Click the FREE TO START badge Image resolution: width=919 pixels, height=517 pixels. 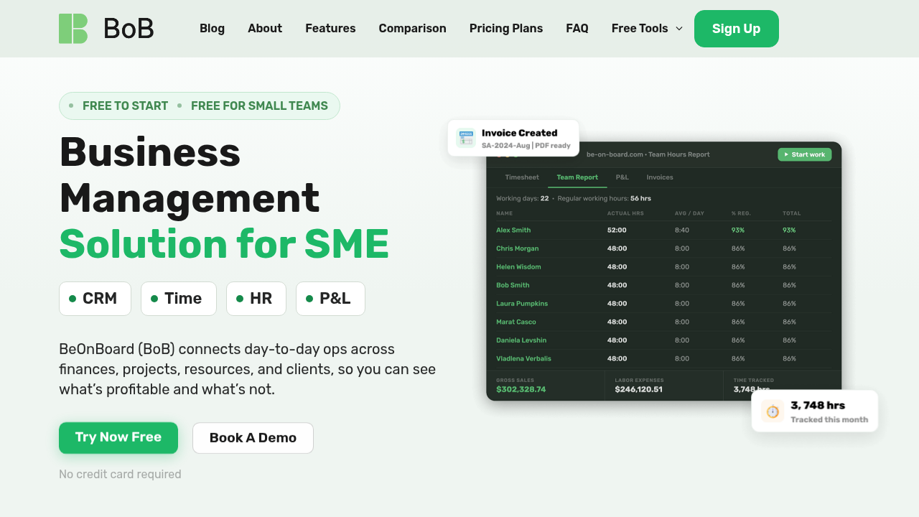(125, 106)
